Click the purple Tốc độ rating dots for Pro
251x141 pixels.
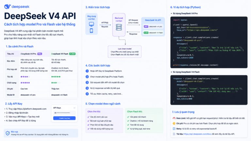click(x=25, y=77)
